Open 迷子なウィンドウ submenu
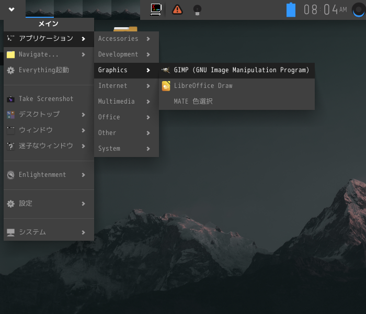This screenshot has width=366, height=314. pos(49,146)
